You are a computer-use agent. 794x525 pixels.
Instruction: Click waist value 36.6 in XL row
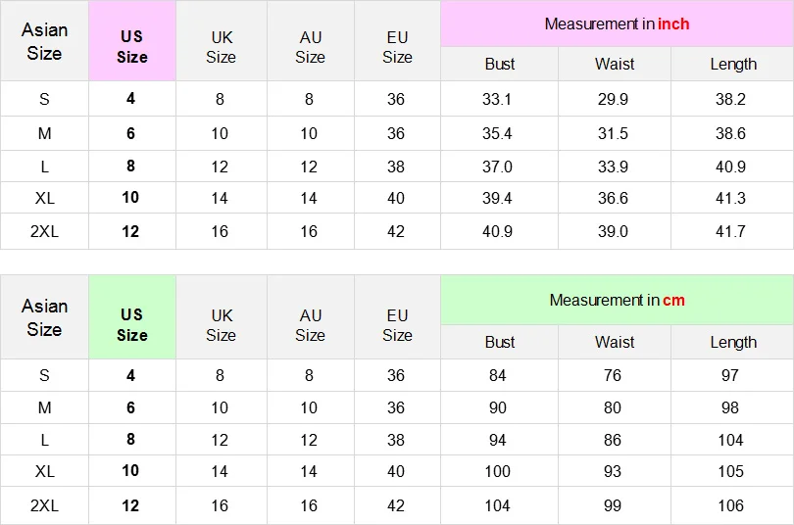pos(613,198)
